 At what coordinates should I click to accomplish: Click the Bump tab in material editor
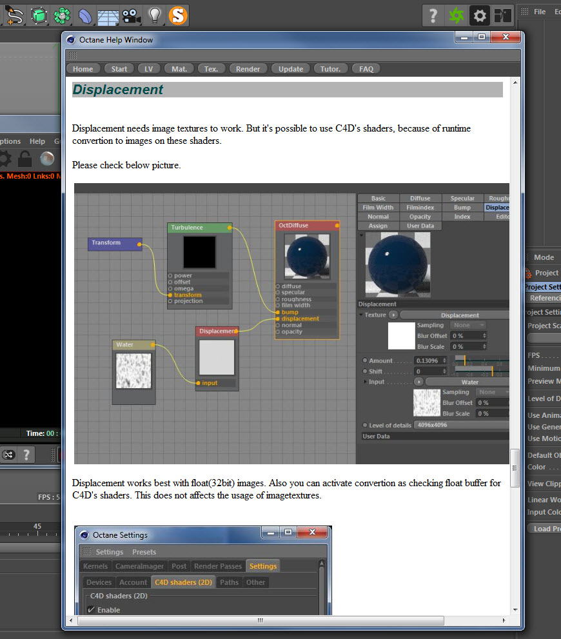pos(462,208)
